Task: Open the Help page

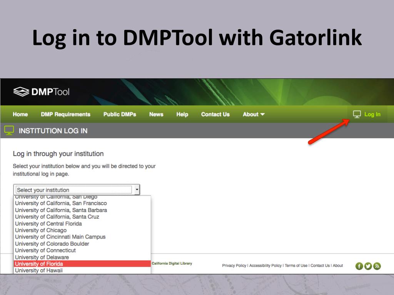Action: pos(182,114)
